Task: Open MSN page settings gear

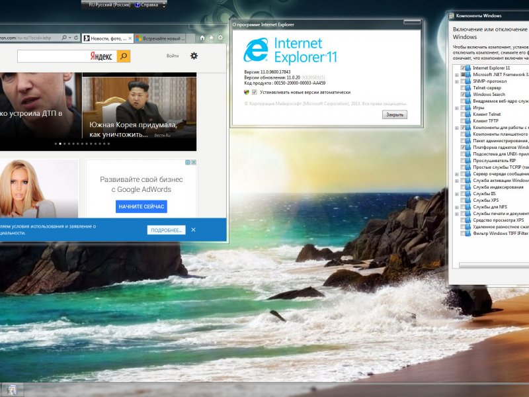Action: [x=194, y=56]
